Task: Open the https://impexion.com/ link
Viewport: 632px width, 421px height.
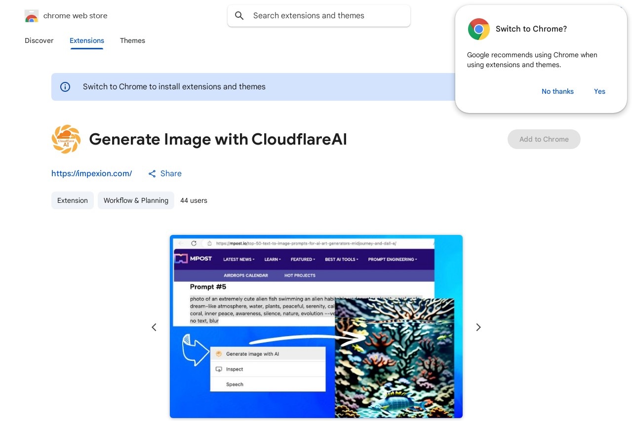Action: pos(92,173)
